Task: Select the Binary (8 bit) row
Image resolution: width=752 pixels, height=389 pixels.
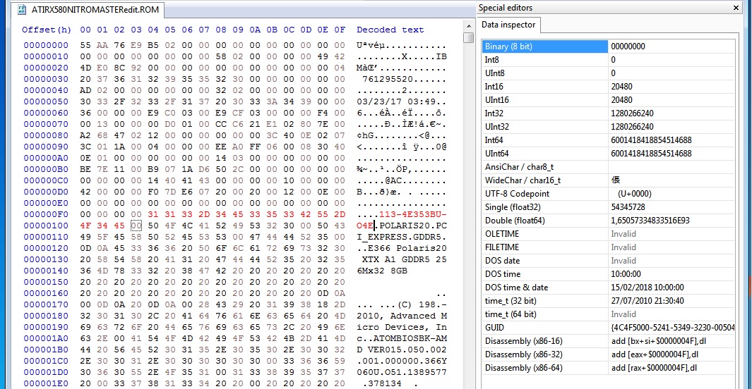Action: [608, 47]
